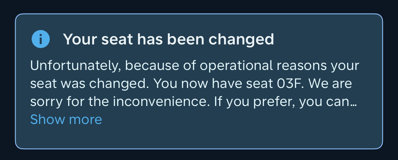
Task: Click the dark background above the notification card
Action: (199, 6)
